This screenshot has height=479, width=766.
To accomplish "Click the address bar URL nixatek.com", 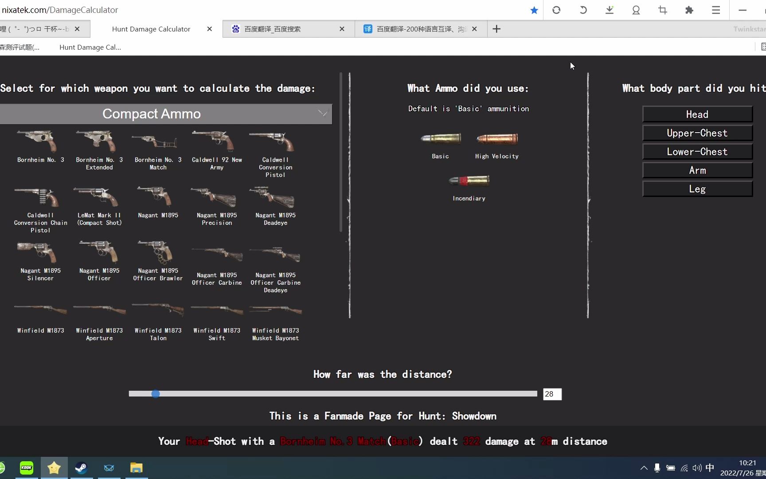I will [60, 10].
